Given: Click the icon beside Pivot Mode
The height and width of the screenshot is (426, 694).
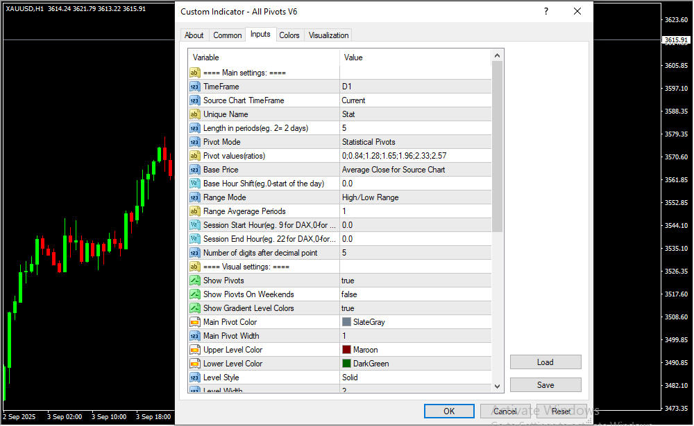Looking at the screenshot, I should coord(195,142).
